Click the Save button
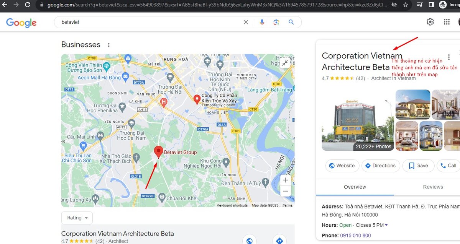The width and height of the screenshot is (460, 244). coord(418,166)
